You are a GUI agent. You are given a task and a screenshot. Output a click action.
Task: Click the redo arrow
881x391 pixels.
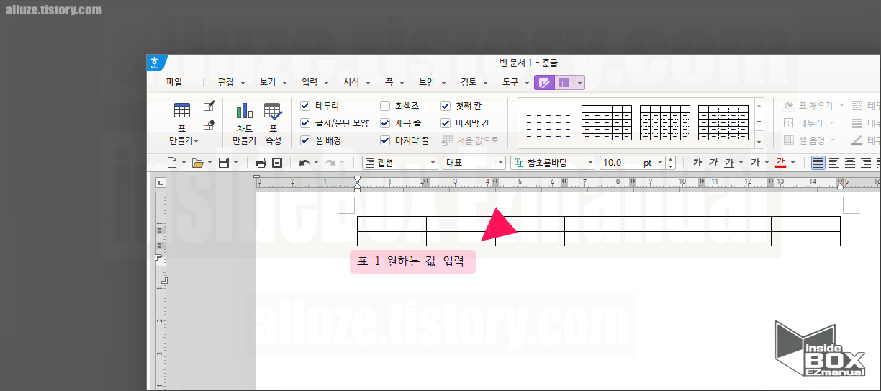[330, 163]
